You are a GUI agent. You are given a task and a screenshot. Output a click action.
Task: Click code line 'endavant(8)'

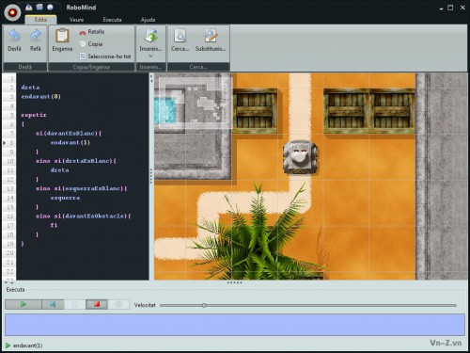(x=41, y=96)
